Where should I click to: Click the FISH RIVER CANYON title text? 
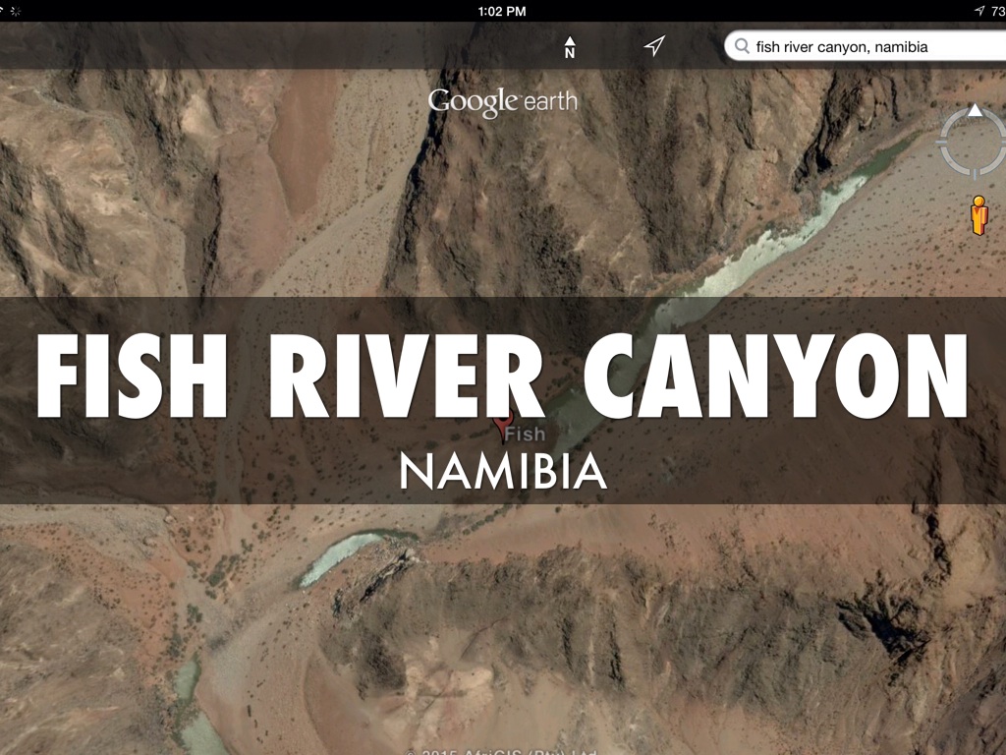pos(502,377)
